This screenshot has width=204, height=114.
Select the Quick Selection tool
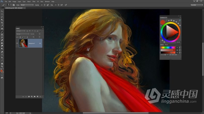point(2,20)
